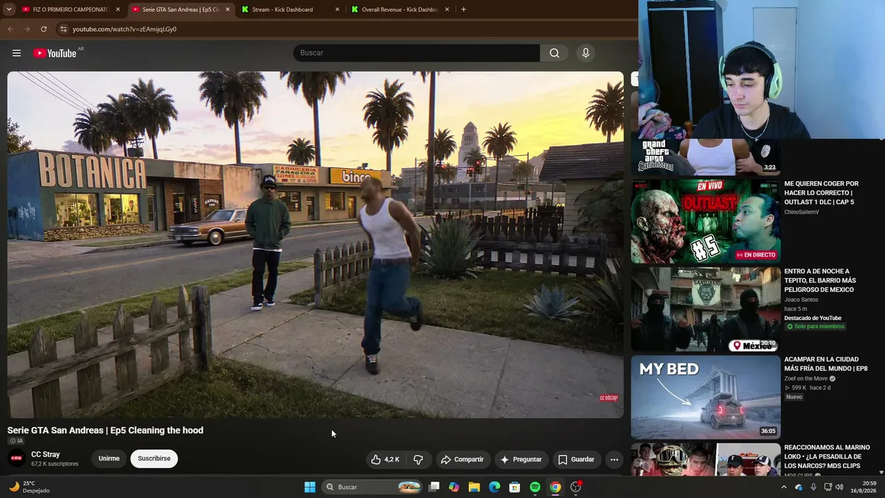Click the YouTube Buscar search field
The width and height of the screenshot is (885, 498).
coord(417,53)
